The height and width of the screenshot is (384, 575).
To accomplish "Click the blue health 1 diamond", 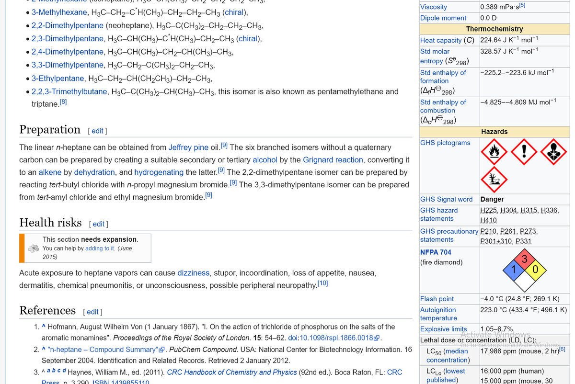I will 513,270.
